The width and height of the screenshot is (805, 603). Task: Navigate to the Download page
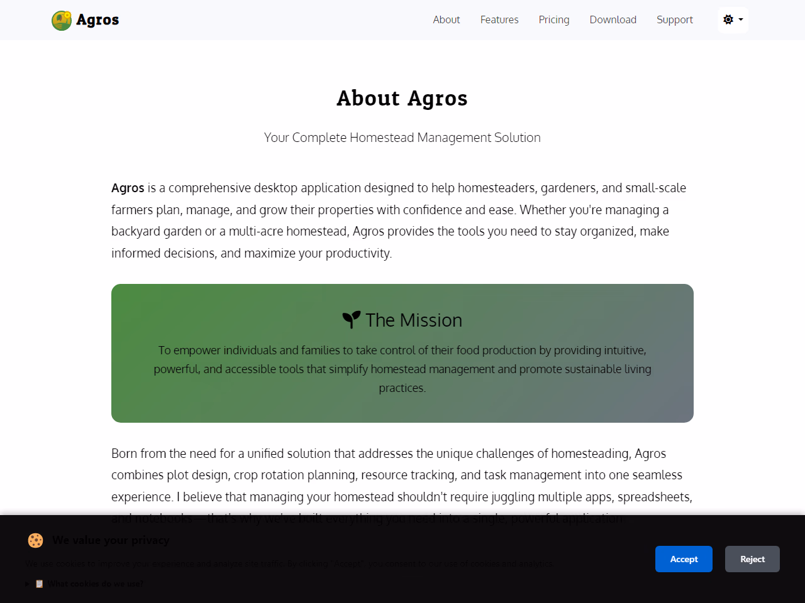(613, 19)
